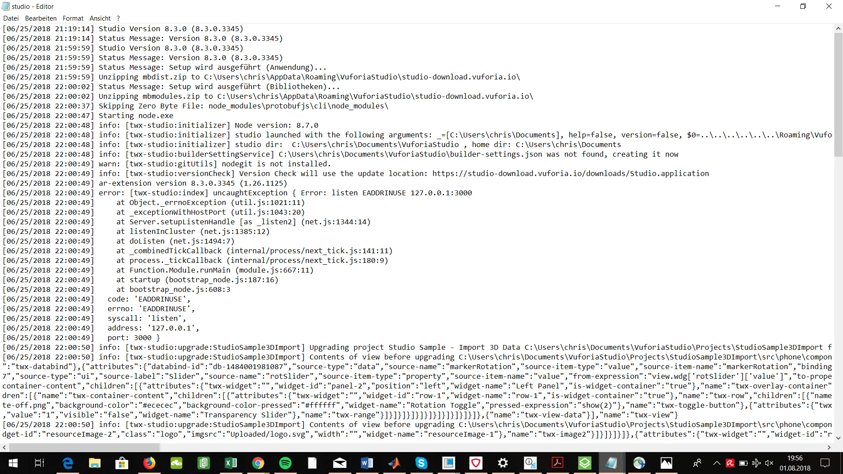The width and height of the screenshot is (843, 474).
Task: Click the vertical scrollbar up arrow
Action: (838, 29)
